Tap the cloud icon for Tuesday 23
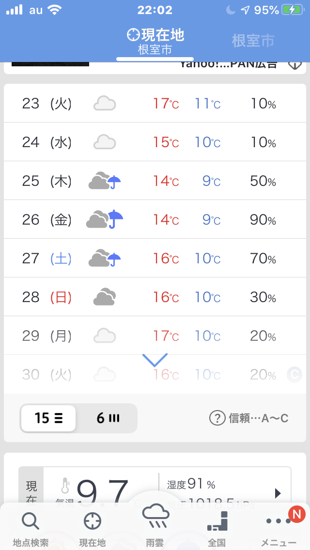Viewport: 310px width, 550px height. pyautogui.click(x=105, y=103)
